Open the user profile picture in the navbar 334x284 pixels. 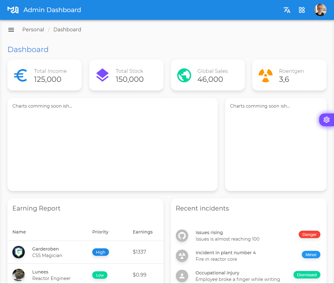coord(320,10)
